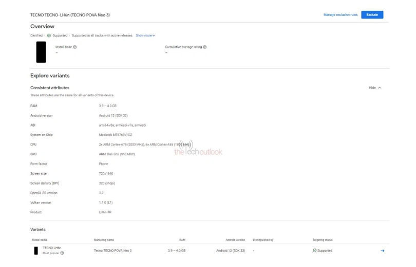Click the RAM column header in Variants
416x267 pixels.
click(x=182, y=240)
